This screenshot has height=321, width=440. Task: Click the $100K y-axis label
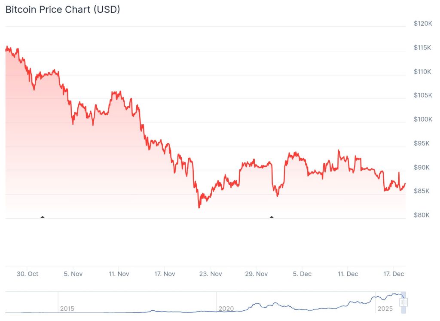(x=422, y=119)
